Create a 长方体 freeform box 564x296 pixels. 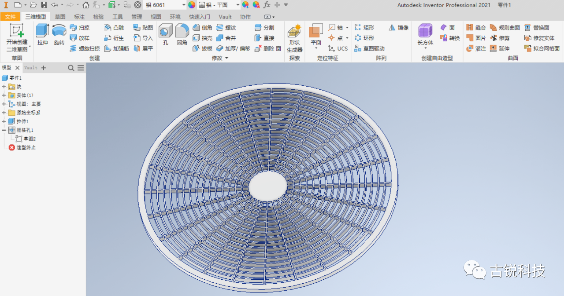point(425,35)
